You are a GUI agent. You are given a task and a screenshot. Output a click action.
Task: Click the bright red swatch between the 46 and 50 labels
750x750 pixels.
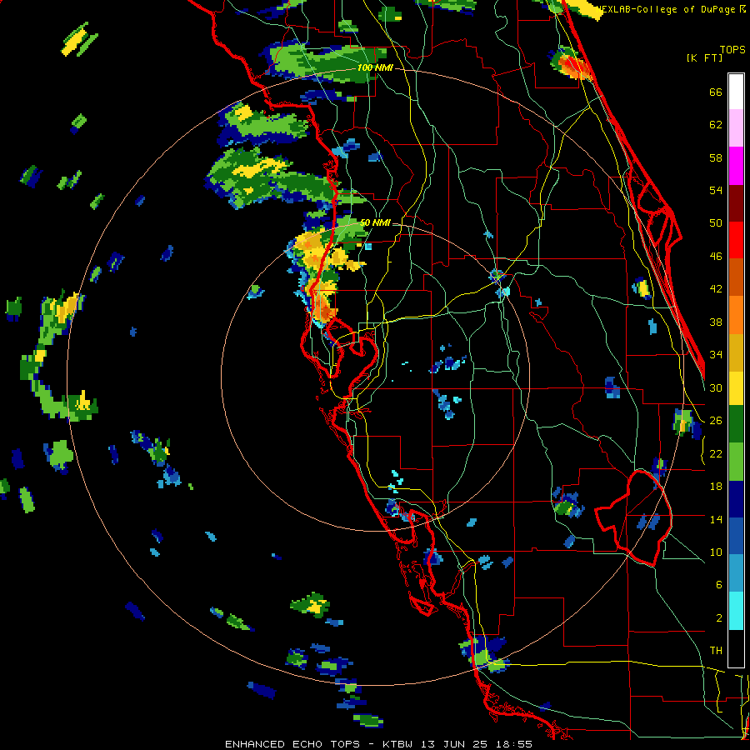pos(736,240)
